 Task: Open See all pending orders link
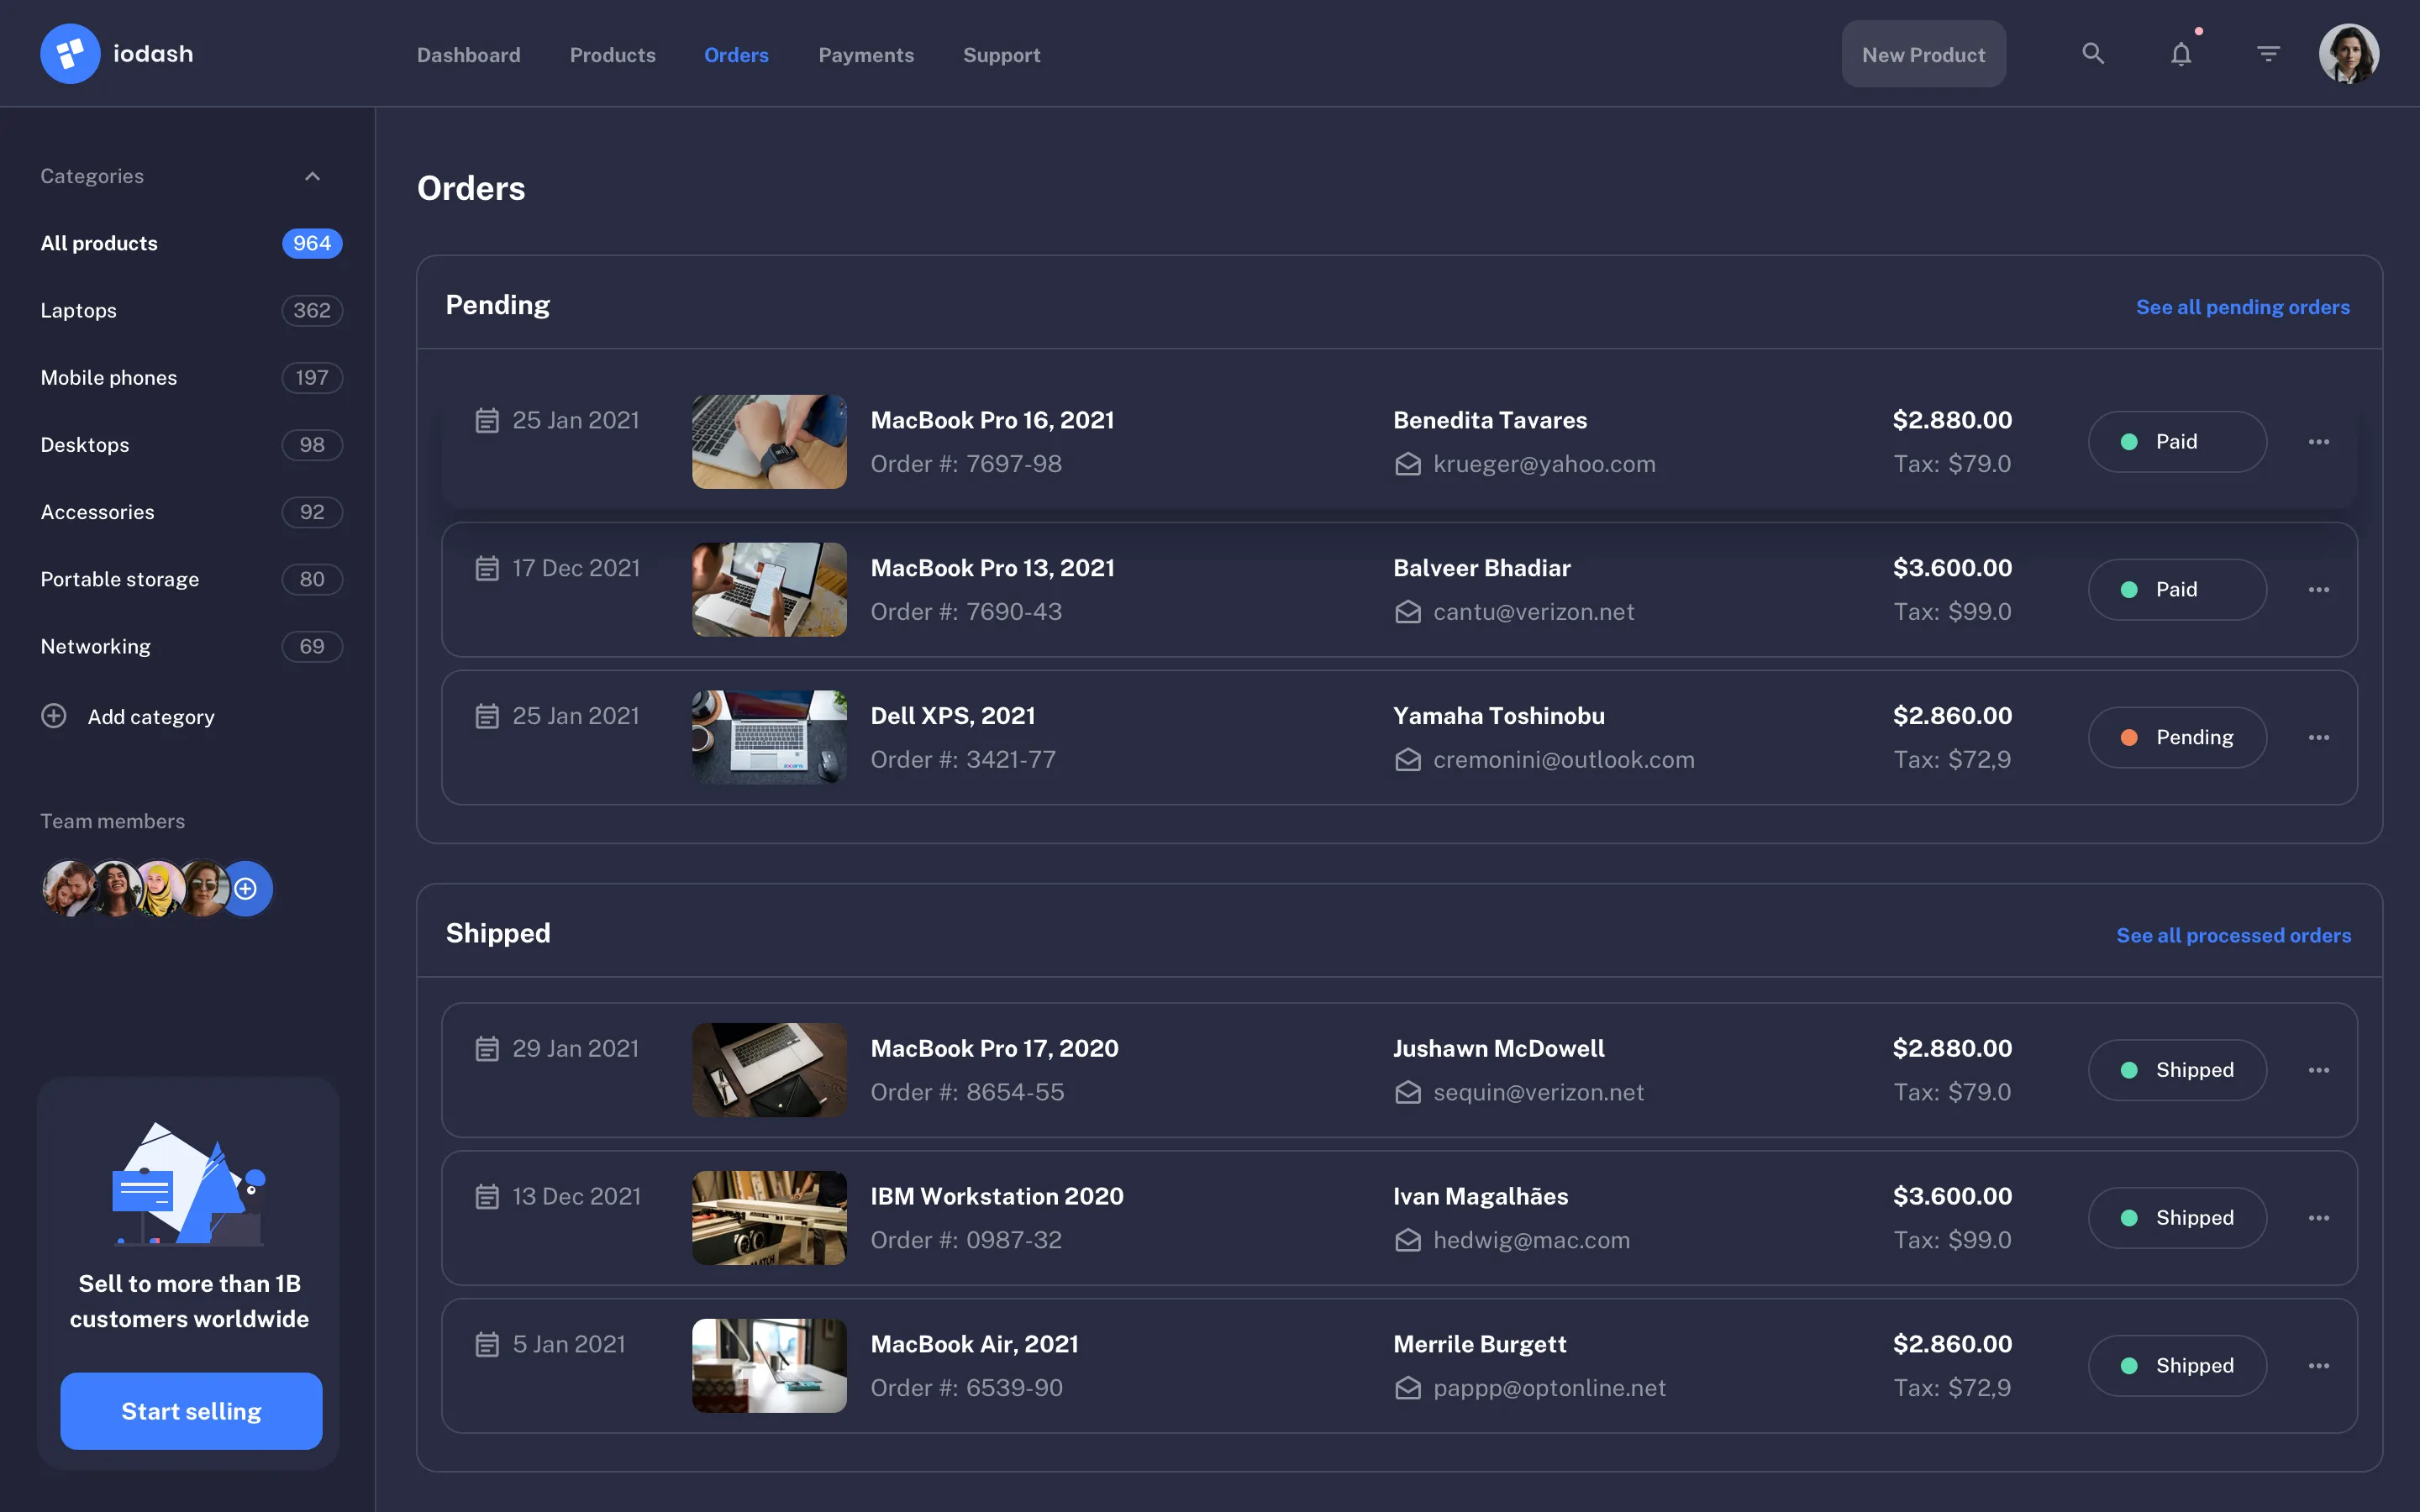tap(2243, 307)
